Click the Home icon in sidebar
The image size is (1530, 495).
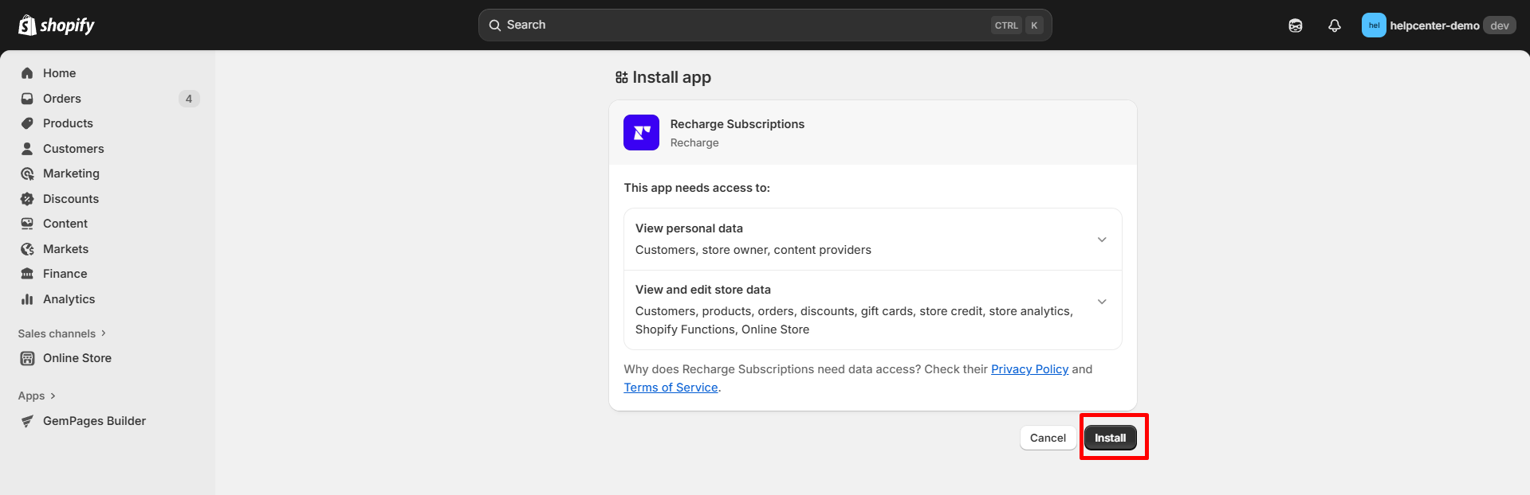tap(27, 73)
